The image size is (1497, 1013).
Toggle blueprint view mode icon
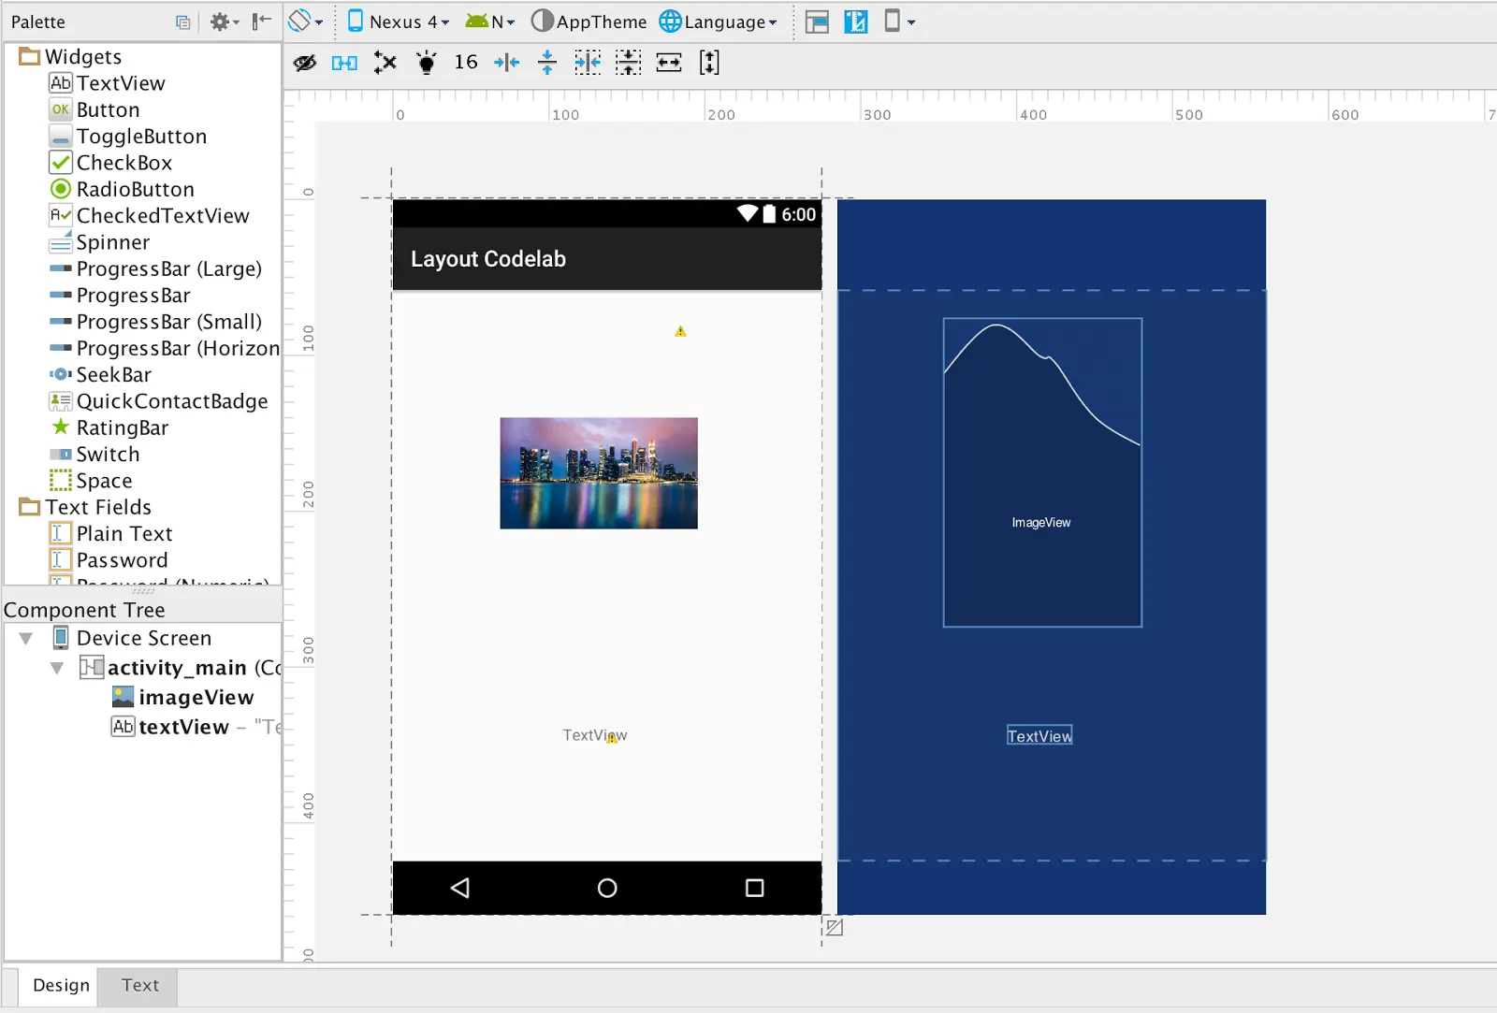tap(855, 22)
